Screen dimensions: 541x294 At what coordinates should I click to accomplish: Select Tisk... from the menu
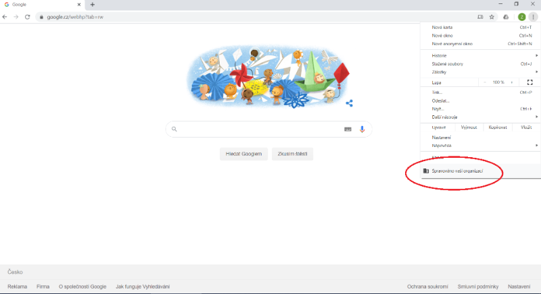coord(480,92)
